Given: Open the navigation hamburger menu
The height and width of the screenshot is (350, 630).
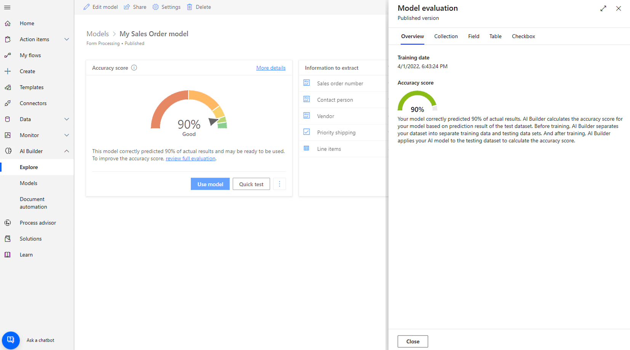Looking at the screenshot, I should pyautogui.click(x=7, y=7).
